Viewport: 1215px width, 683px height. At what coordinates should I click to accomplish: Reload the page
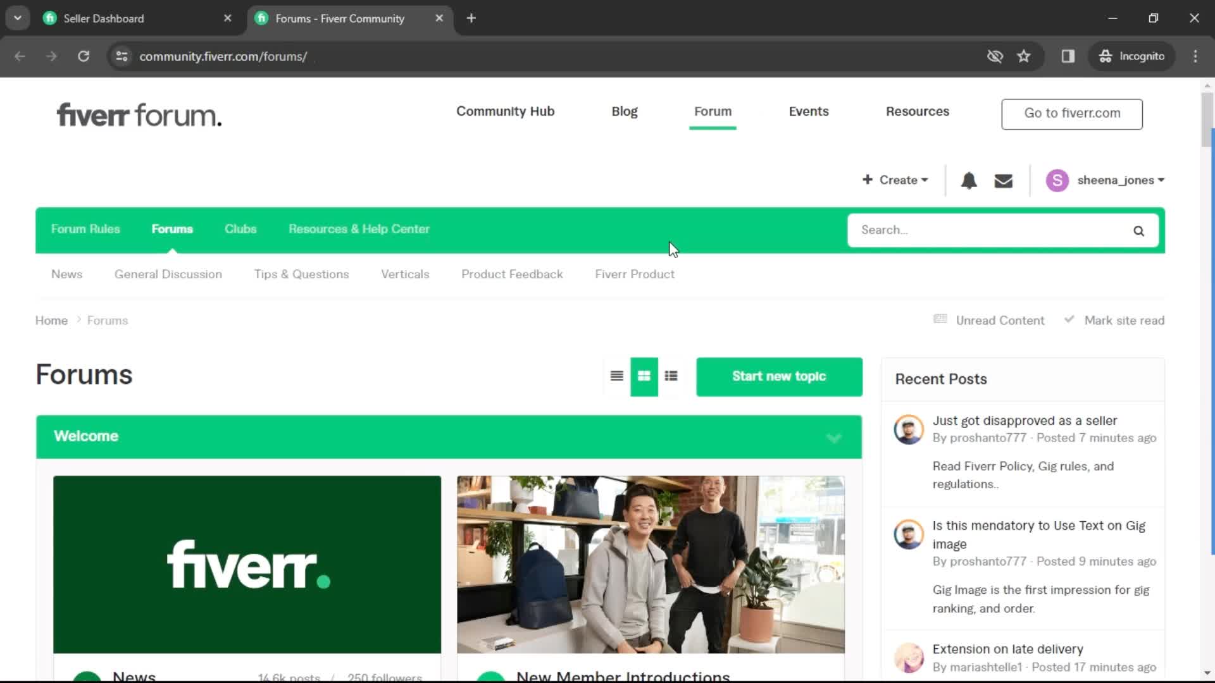pyautogui.click(x=84, y=56)
